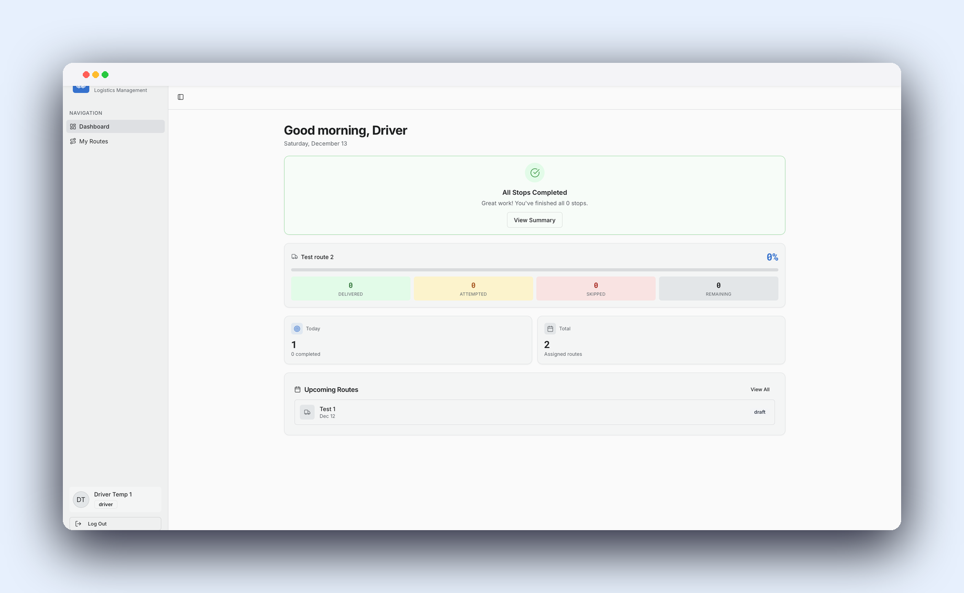Viewport: 964px width, 593px height.
Task: Click the log out arrow icon
Action: tap(79, 524)
